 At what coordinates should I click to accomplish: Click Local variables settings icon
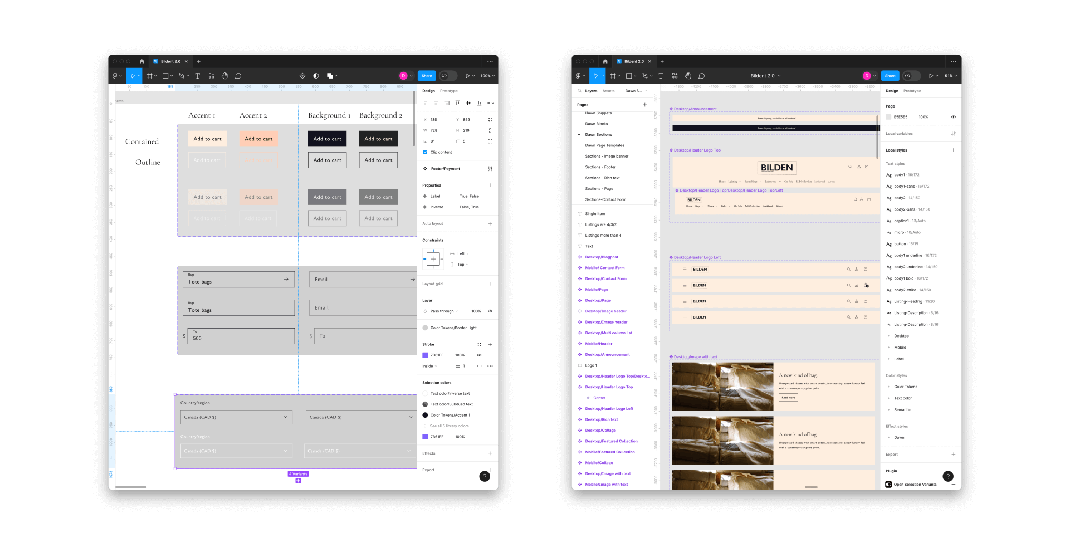(x=953, y=134)
